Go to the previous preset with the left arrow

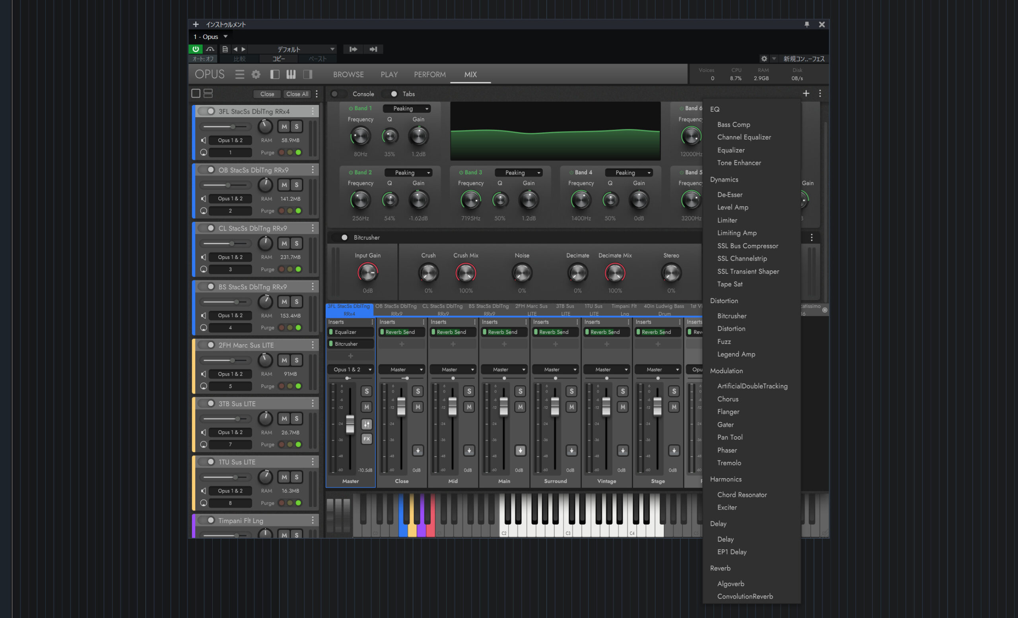coord(235,49)
